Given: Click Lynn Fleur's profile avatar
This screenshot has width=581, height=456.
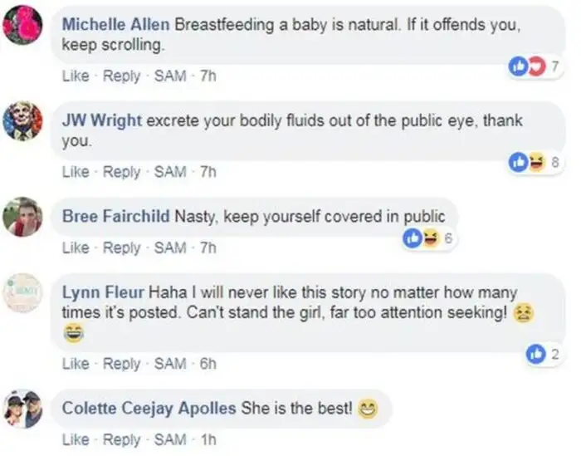Looking at the screenshot, I should (22, 293).
